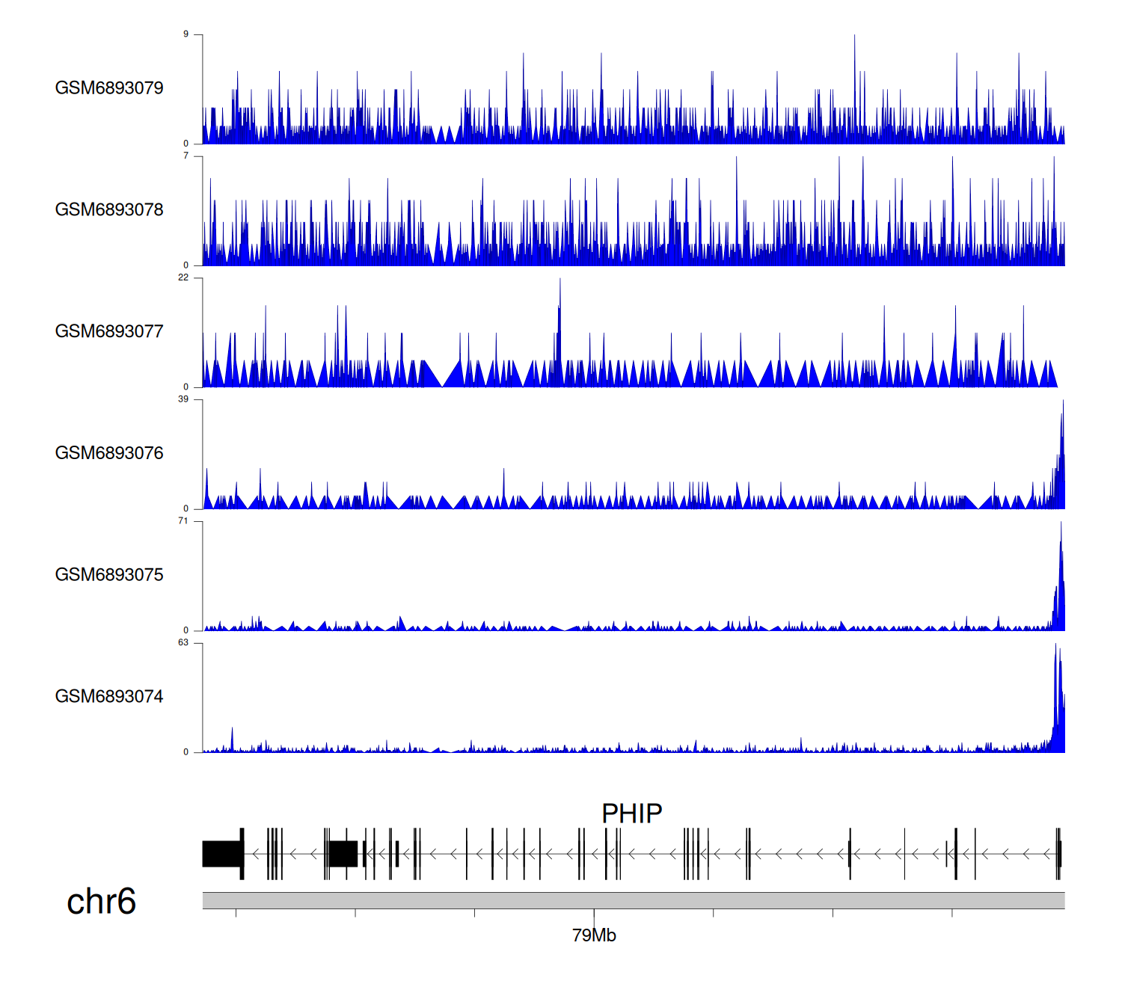Click the y-axis maximum value 22
The height and width of the screenshot is (987, 1122).
click(x=183, y=277)
